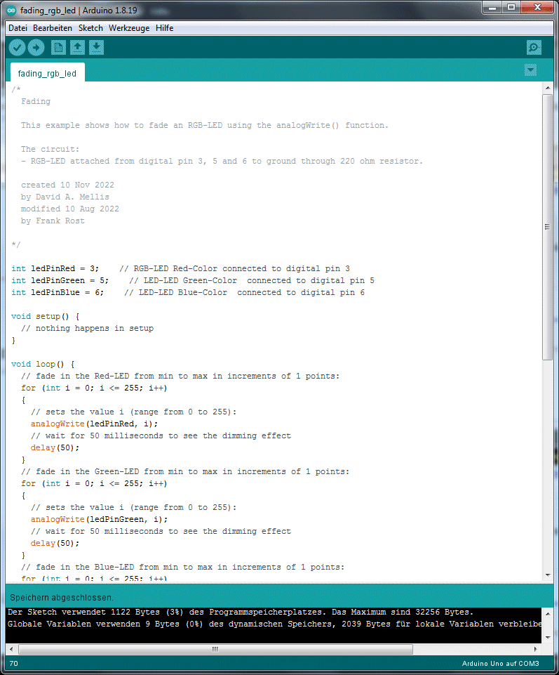Open the Werkzeuge menu

coord(129,28)
